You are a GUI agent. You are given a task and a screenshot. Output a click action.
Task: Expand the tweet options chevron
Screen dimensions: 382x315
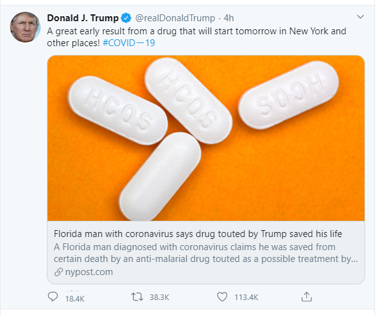tap(359, 17)
